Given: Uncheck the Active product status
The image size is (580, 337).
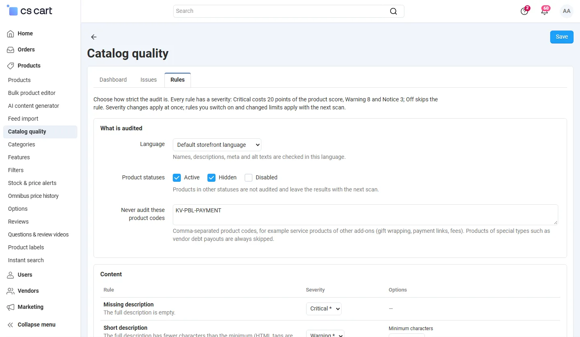Looking at the screenshot, I should coord(176,177).
